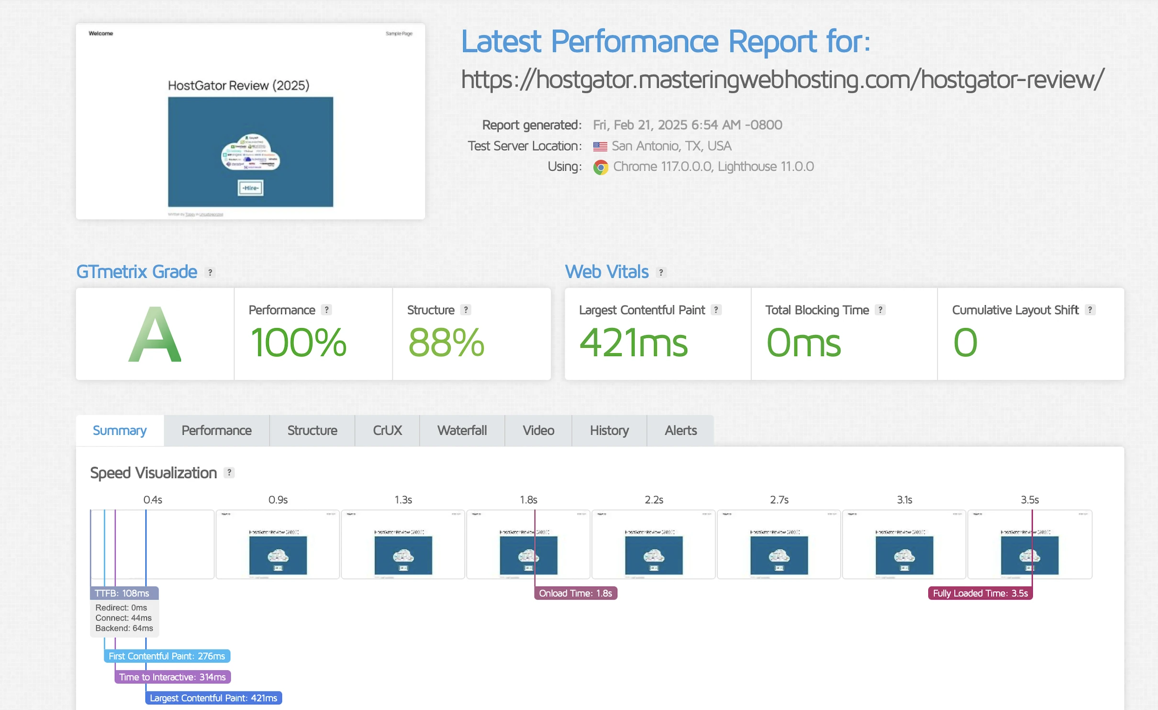Image resolution: width=1158 pixels, height=710 pixels.
Task: Click help icon beside Web Vitals heading
Action: 661,272
